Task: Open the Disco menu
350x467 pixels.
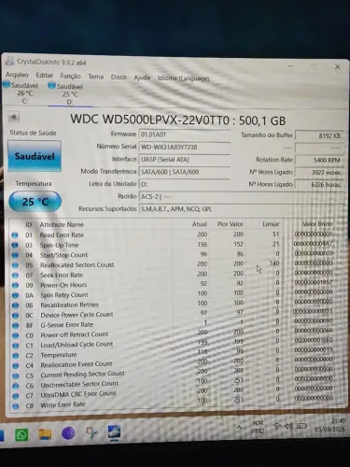Action: [x=119, y=77]
